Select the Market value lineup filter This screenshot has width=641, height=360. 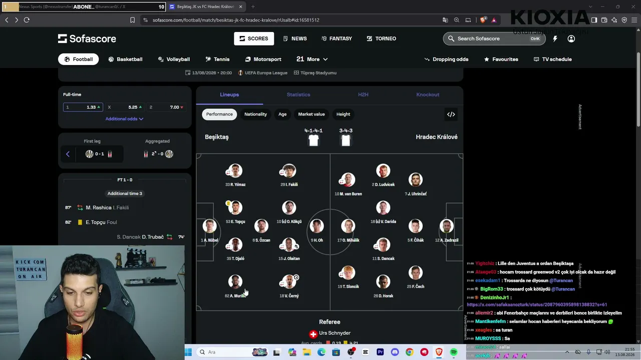tap(311, 114)
